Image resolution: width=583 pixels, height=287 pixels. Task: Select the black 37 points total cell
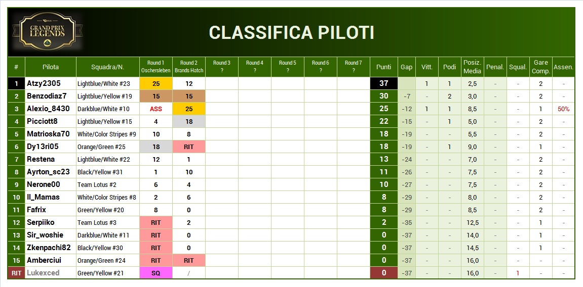pyautogui.click(x=384, y=83)
